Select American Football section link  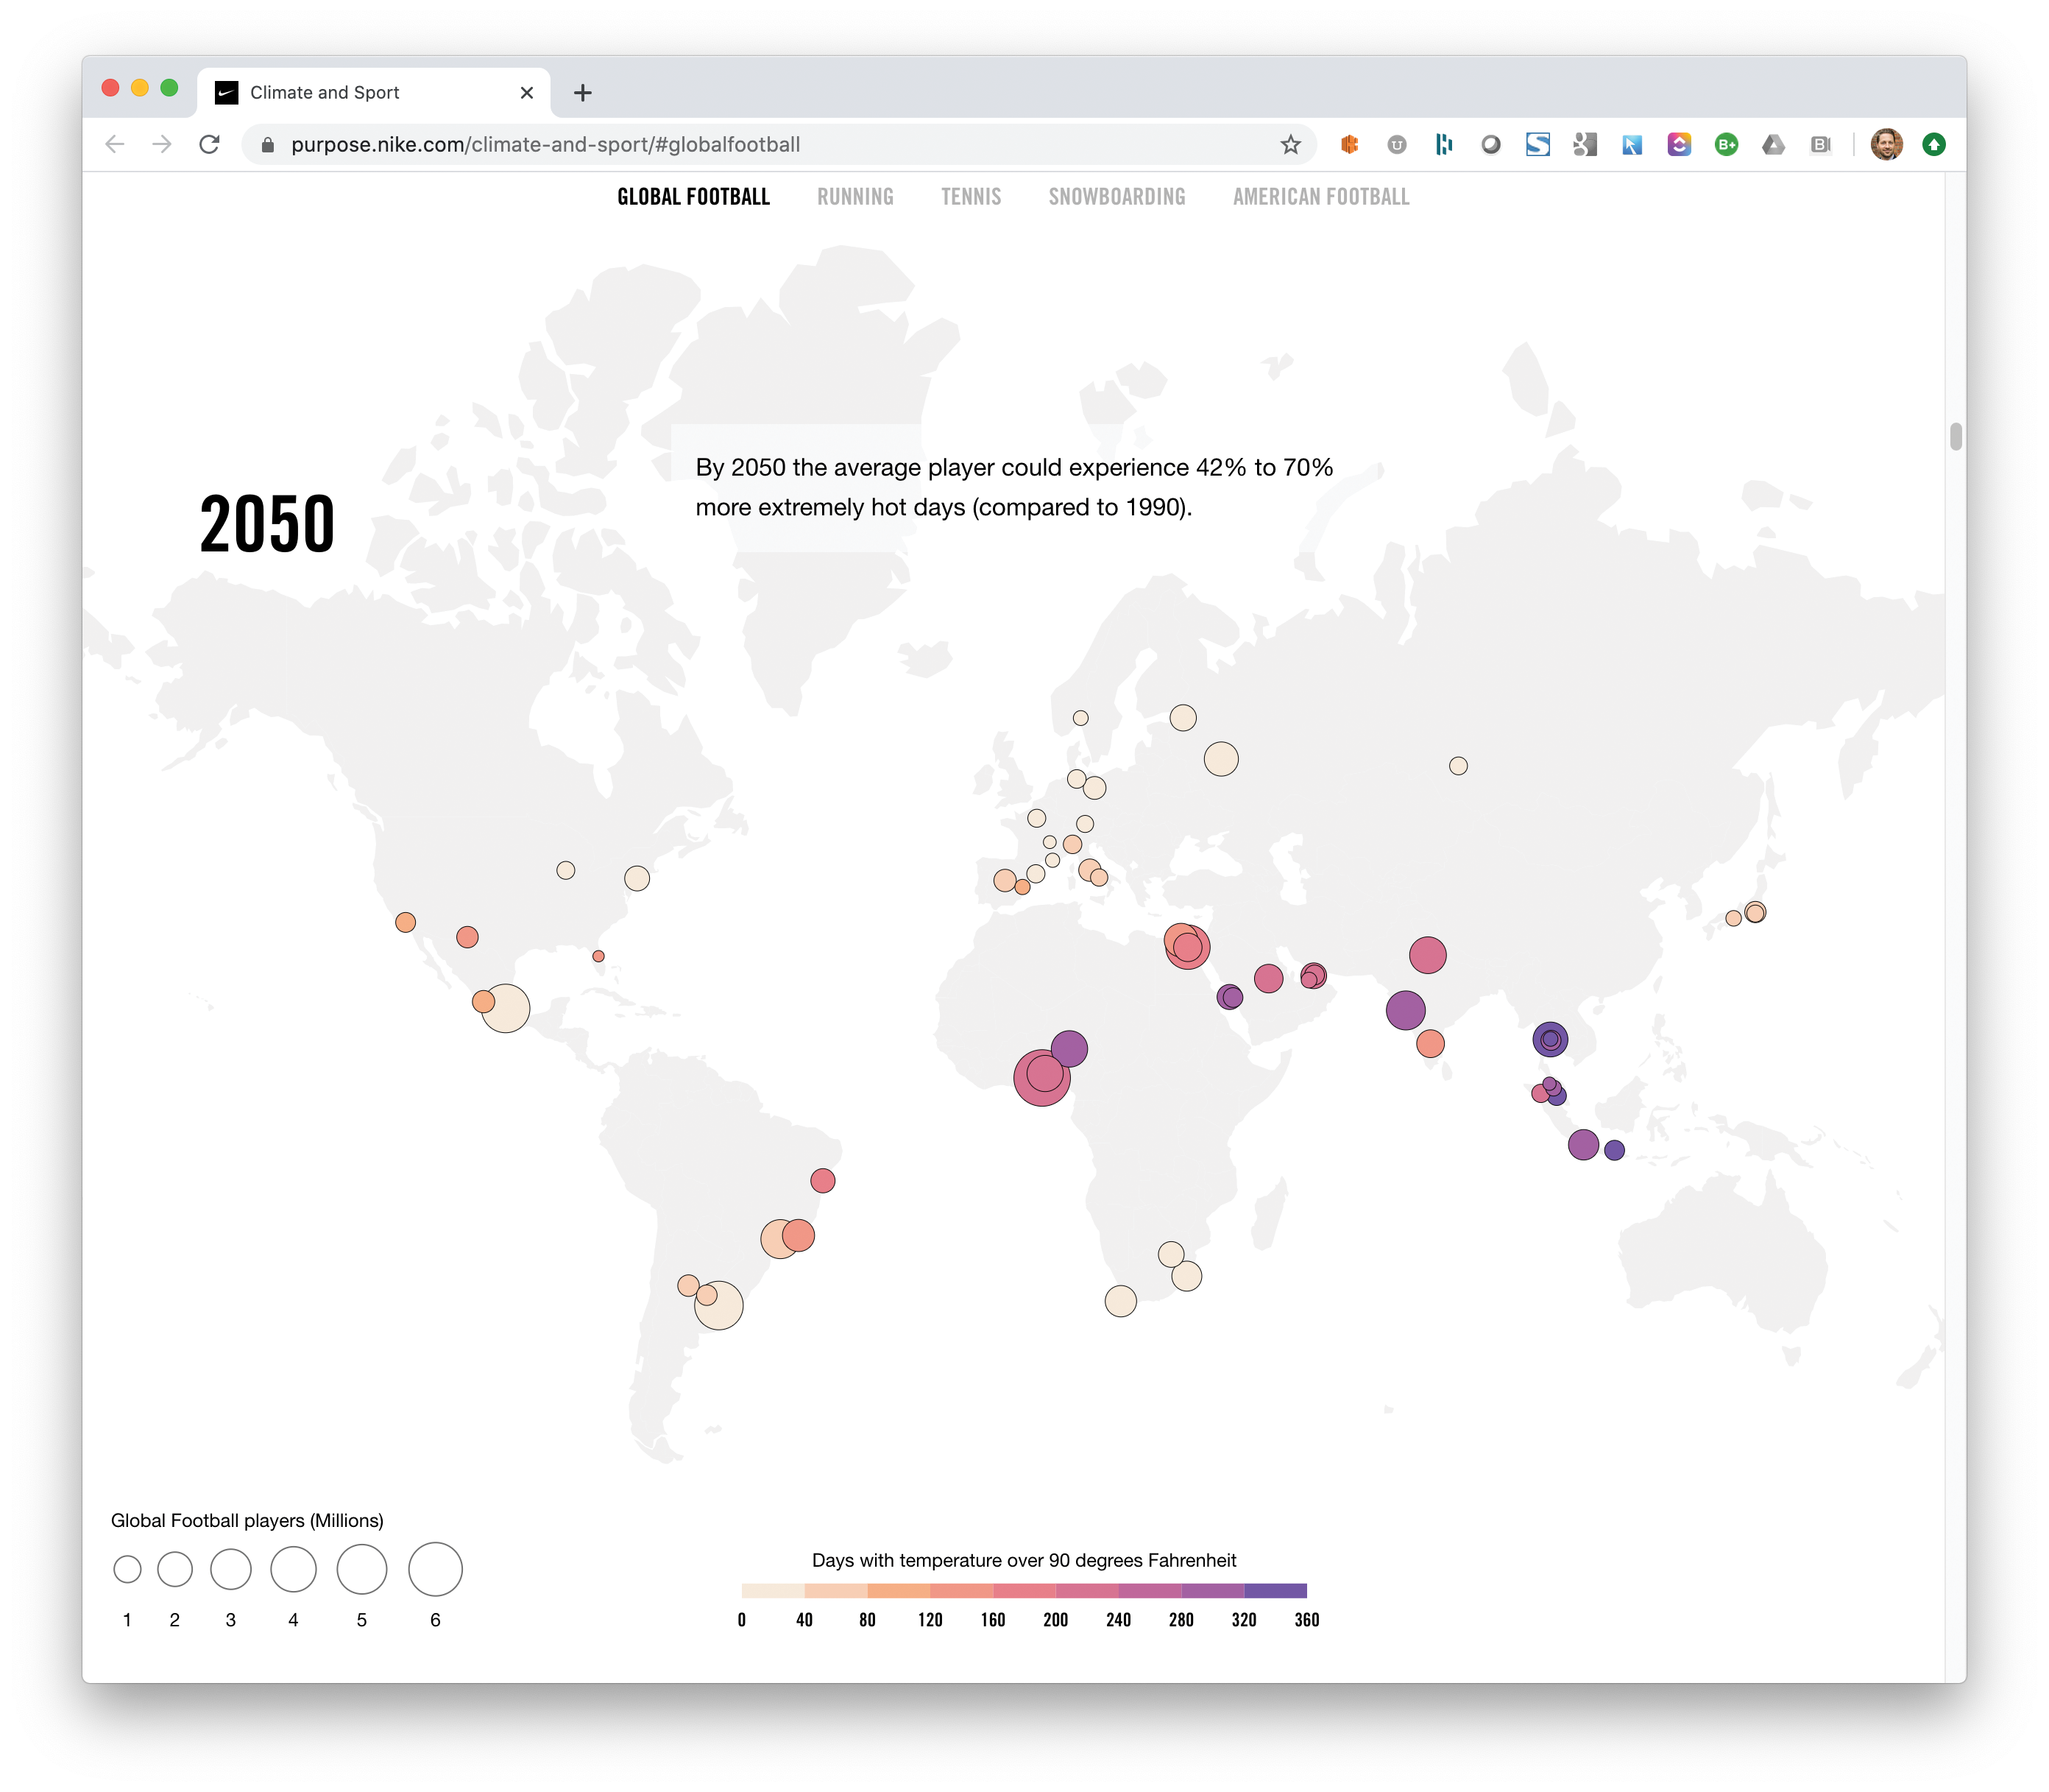[x=1320, y=197]
